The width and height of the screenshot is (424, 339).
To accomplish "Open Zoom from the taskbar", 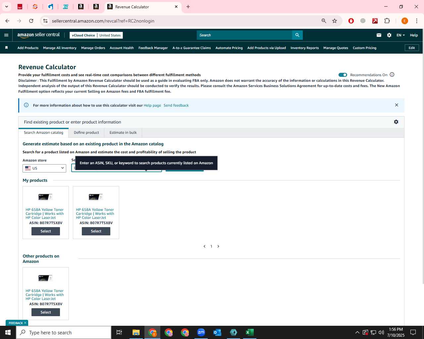I will 201,332.
